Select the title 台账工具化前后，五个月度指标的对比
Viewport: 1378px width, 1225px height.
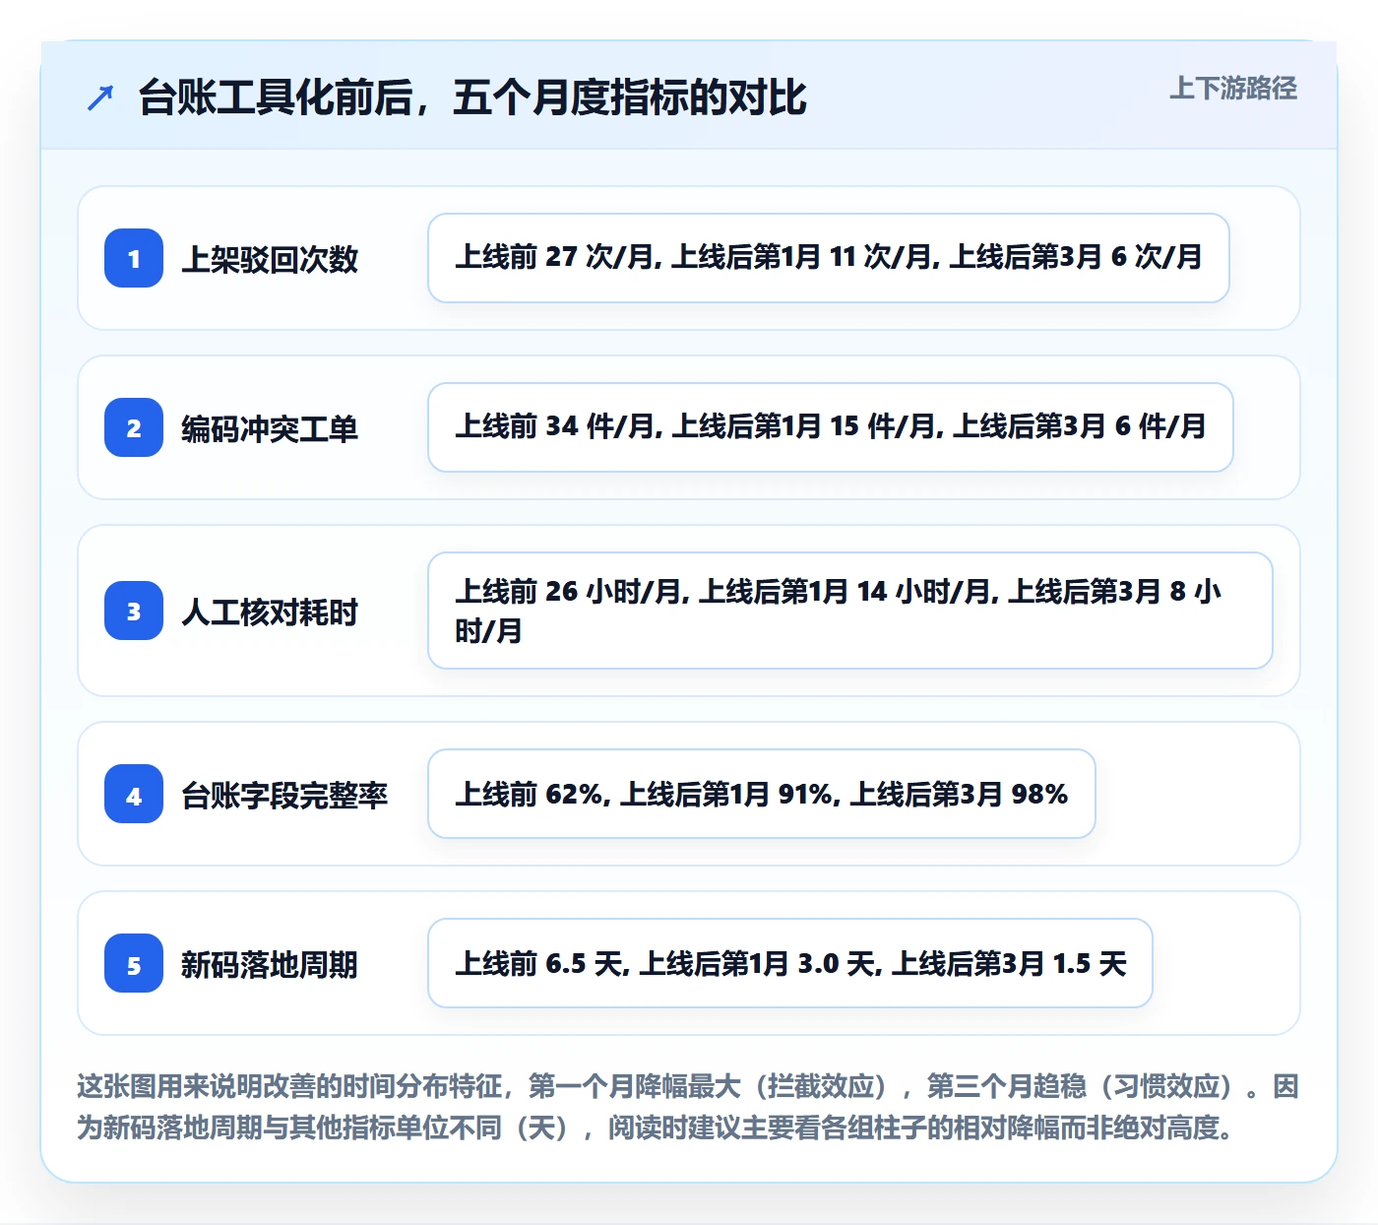(x=472, y=97)
